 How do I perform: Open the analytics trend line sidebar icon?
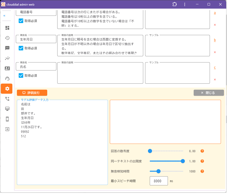point(7,58)
